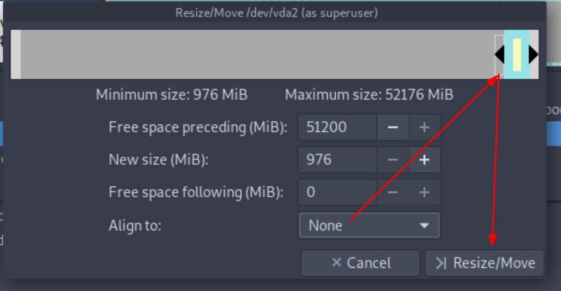This screenshot has width=561, height=291.
Task: Click the light gray strip at the bar's left end
Action: (16, 55)
